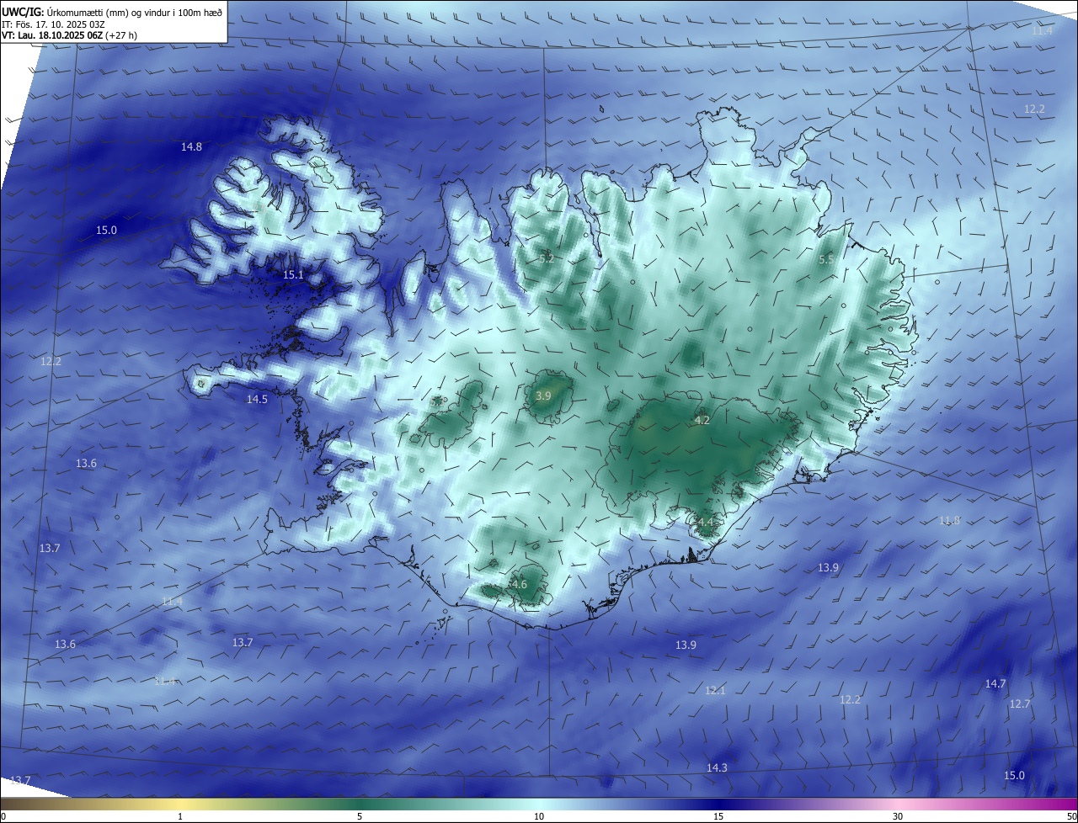
Task: Click the legend tick label 30
Action: (898, 817)
